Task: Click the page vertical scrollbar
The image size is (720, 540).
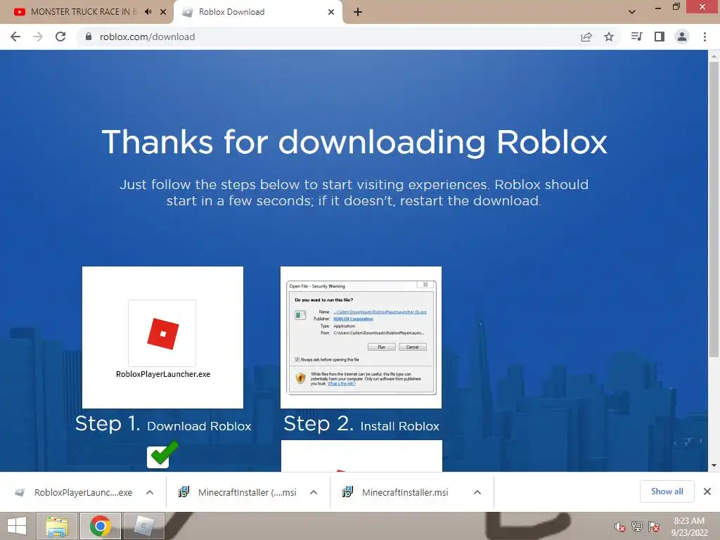Action: click(x=714, y=209)
